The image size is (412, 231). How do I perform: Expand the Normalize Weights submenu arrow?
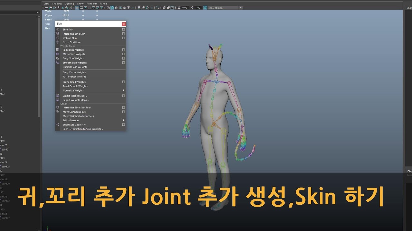tap(124, 90)
